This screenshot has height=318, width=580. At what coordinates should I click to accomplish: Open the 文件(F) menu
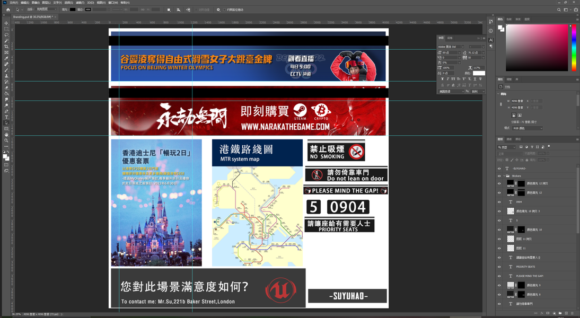pyautogui.click(x=14, y=3)
